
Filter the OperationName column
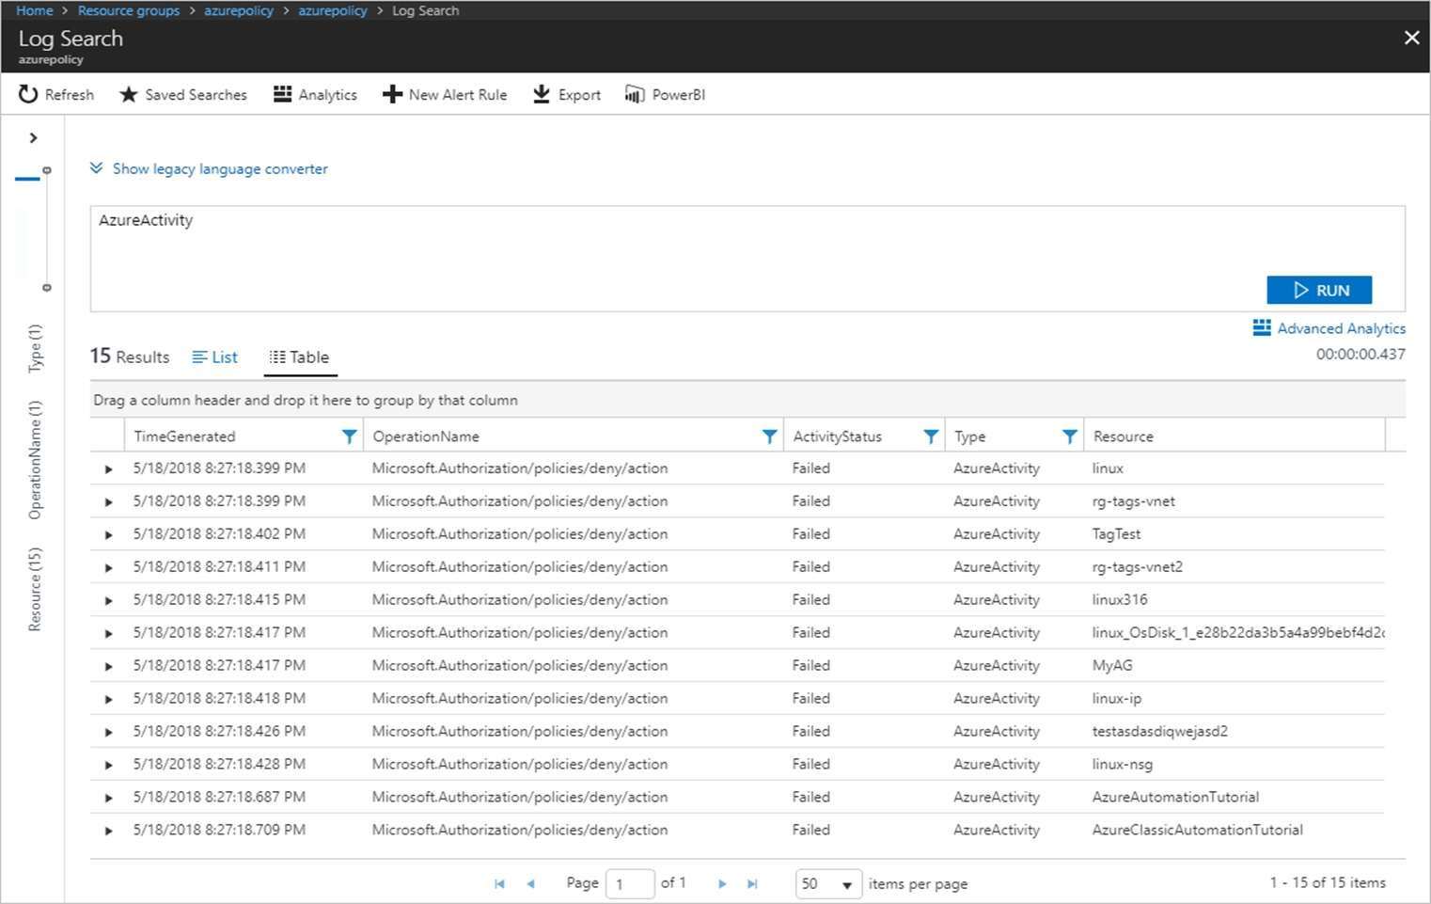769,436
